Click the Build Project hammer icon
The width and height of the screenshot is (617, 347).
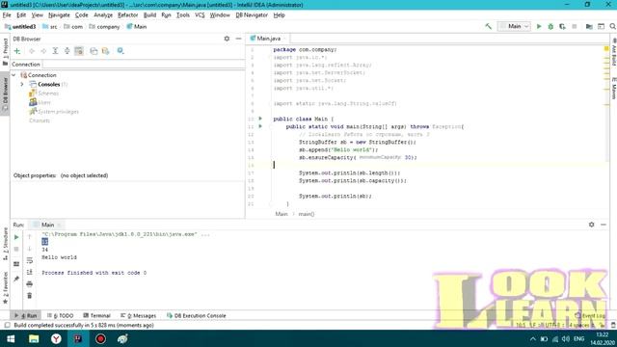pyautogui.click(x=489, y=26)
